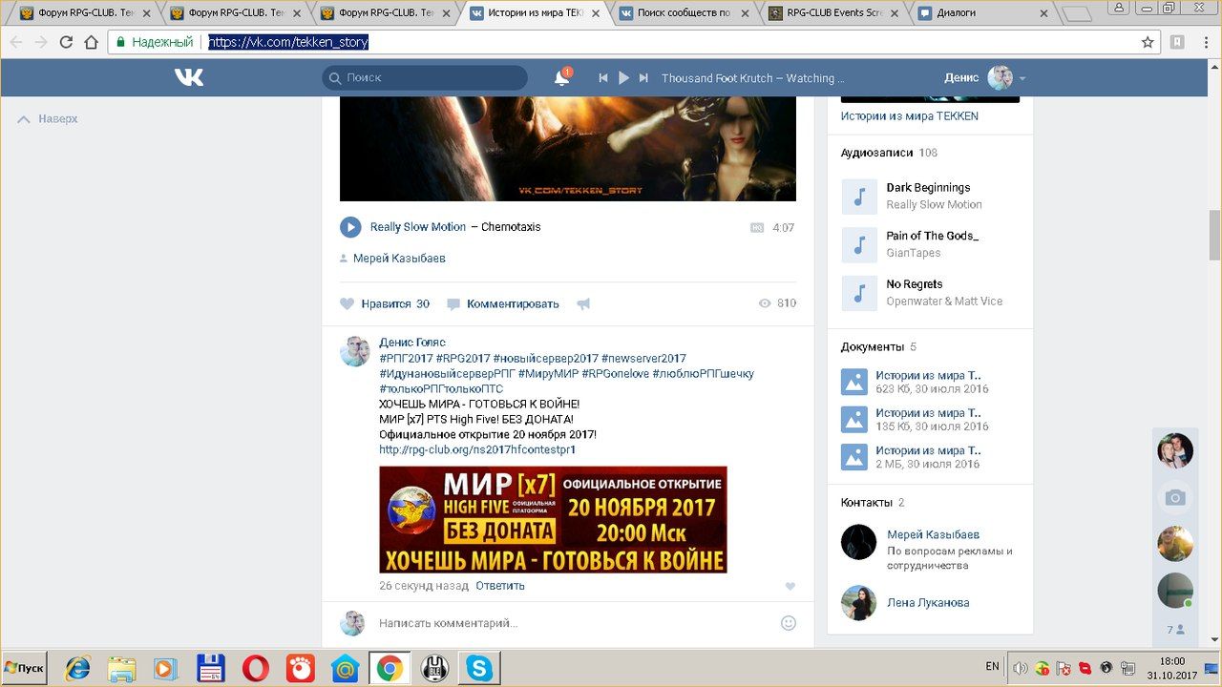Viewport: 1222px width, 687px height.
Task: Share post via megaphone icon
Action: click(583, 303)
